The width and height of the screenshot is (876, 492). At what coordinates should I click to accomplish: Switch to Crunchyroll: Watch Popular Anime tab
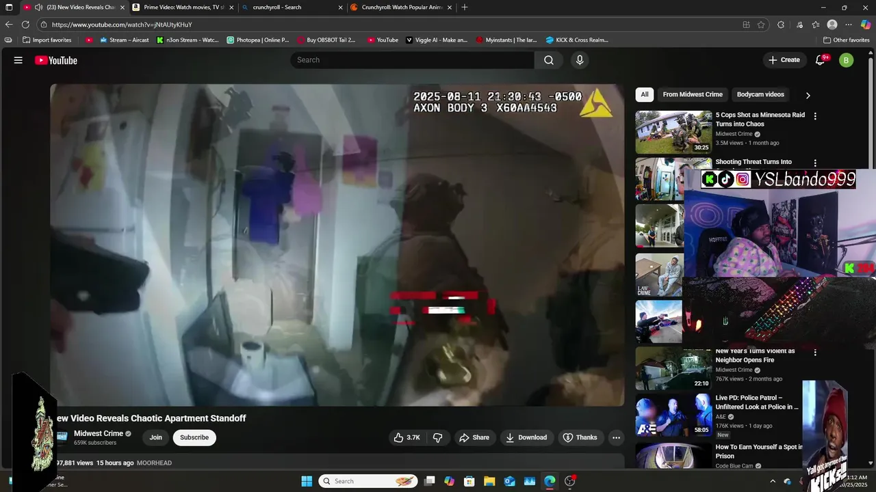point(402,8)
